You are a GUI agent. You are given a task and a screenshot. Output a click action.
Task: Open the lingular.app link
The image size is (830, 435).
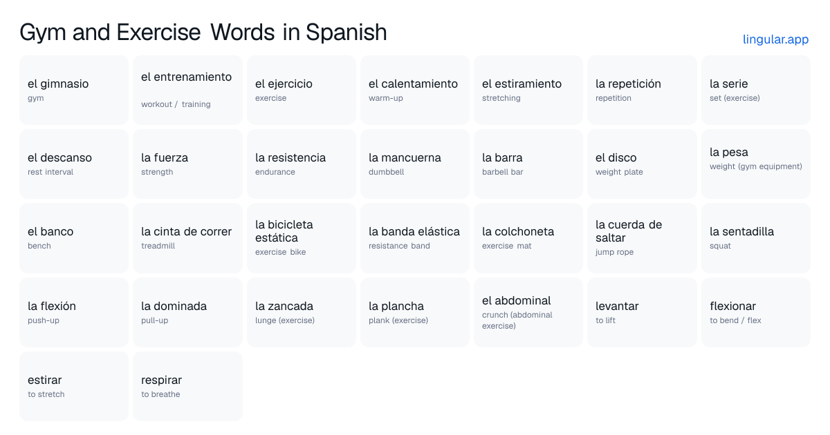click(x=775, y=39)
